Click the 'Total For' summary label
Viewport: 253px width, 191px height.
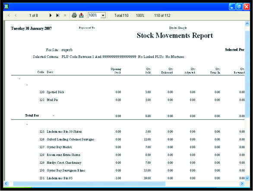pyautogui.click(x=32, y=115)
